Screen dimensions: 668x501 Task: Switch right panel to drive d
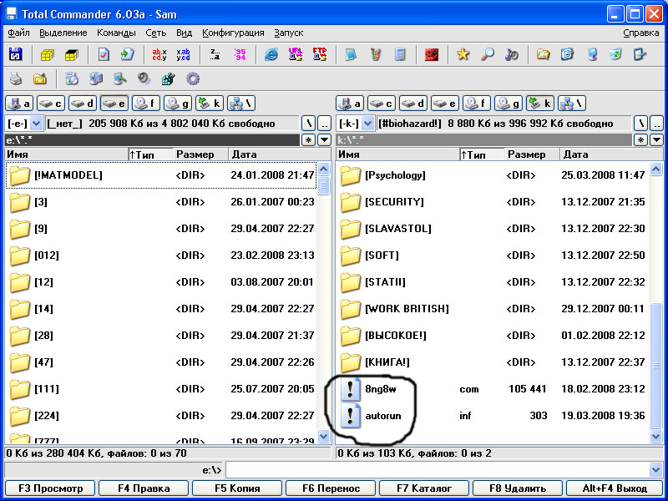(413, 104)
